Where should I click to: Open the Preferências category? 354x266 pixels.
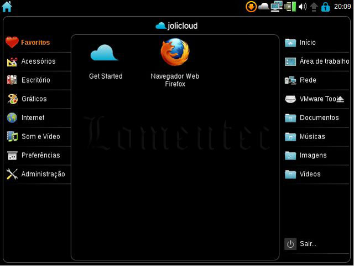pos(38,155)
